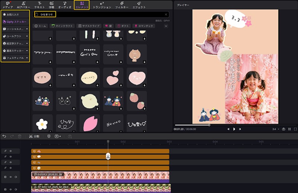The width and height of the screenshot is (298, 193).
Task: Filter stickers by マインクラフト tag
Action: click(62, 26)
